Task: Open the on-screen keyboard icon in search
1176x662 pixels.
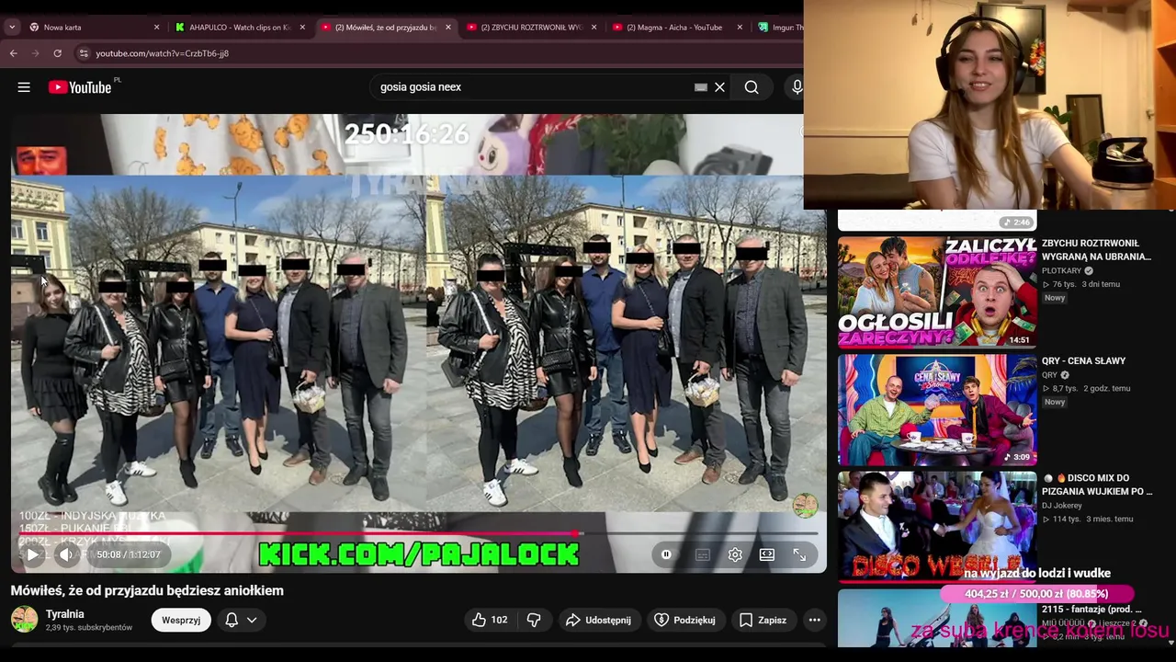Action: coord(701,87)
